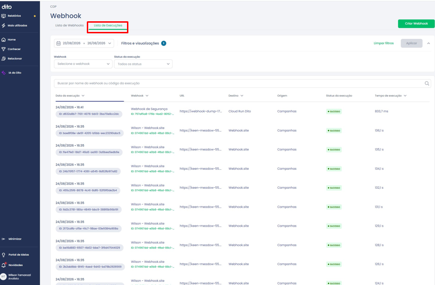This screenshot has width=435, height=285.
Task: Sort by Webhook column header
Action: tap(139, 96)
